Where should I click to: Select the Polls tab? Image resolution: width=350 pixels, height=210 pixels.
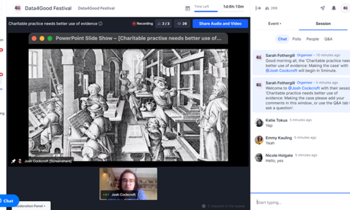[297, 39]
